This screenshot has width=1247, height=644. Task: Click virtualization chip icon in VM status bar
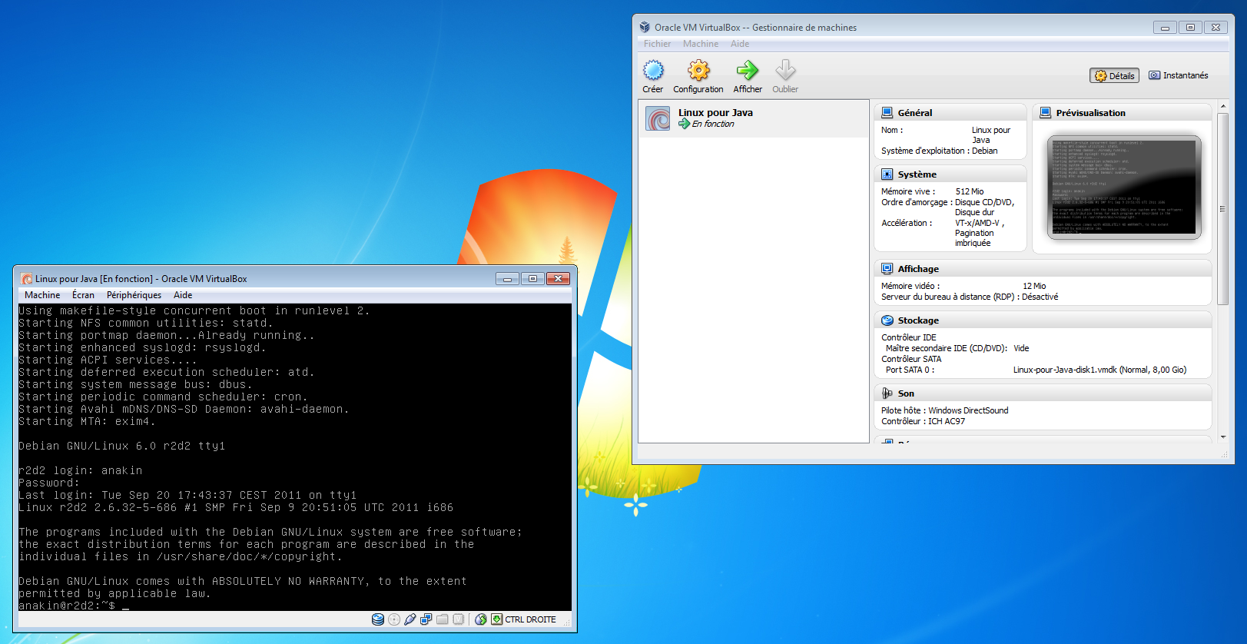tap(459, 619)
